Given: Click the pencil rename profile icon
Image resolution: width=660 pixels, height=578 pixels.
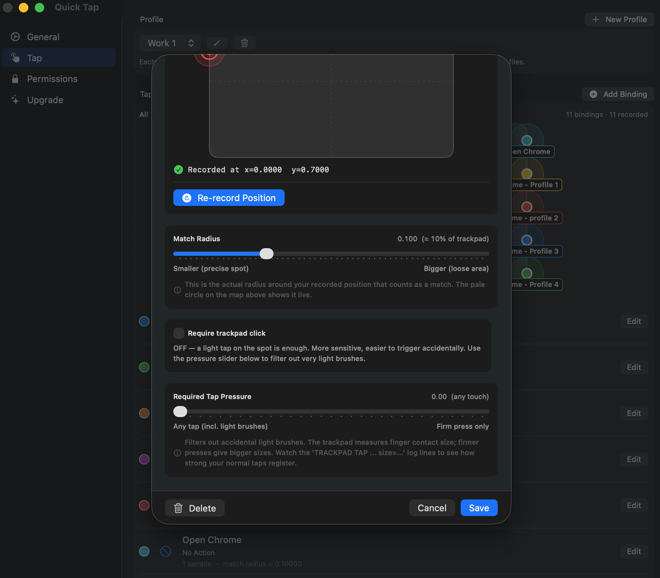Looking at the screenshot, I should tap(217, 43).
